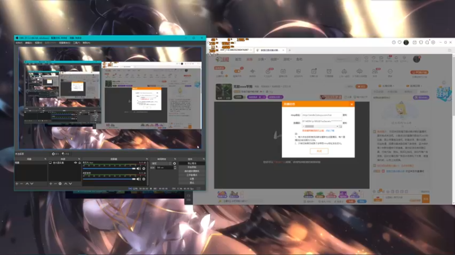
Task: Pop out the Scenes dock panel
Action: (45, 159)
